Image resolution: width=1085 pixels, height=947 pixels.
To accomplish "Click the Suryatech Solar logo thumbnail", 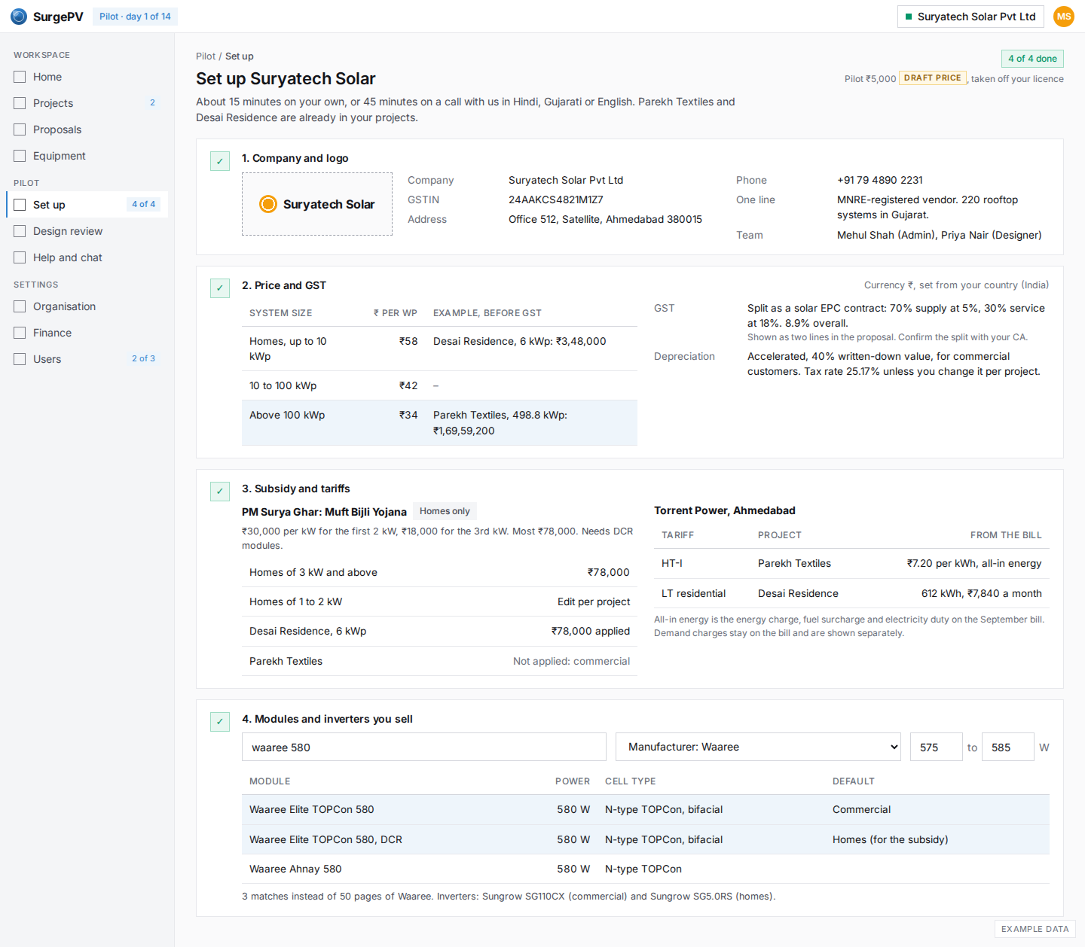I will [x=317, y=204].
